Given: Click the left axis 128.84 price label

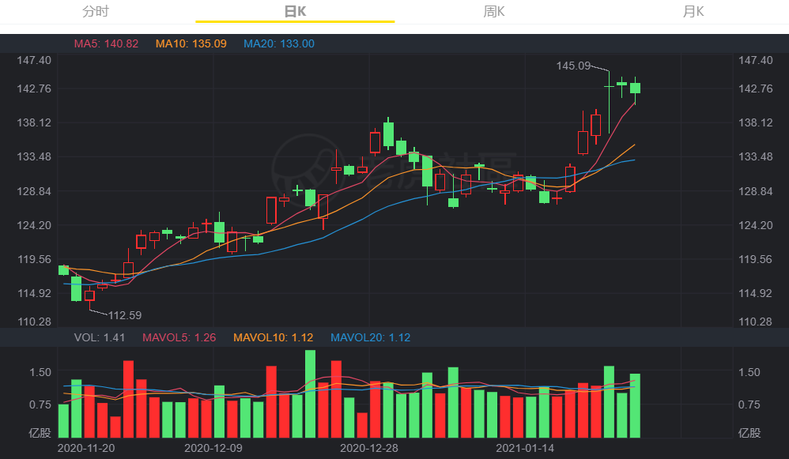Looking at the screenshot, I should pos(34,191).
